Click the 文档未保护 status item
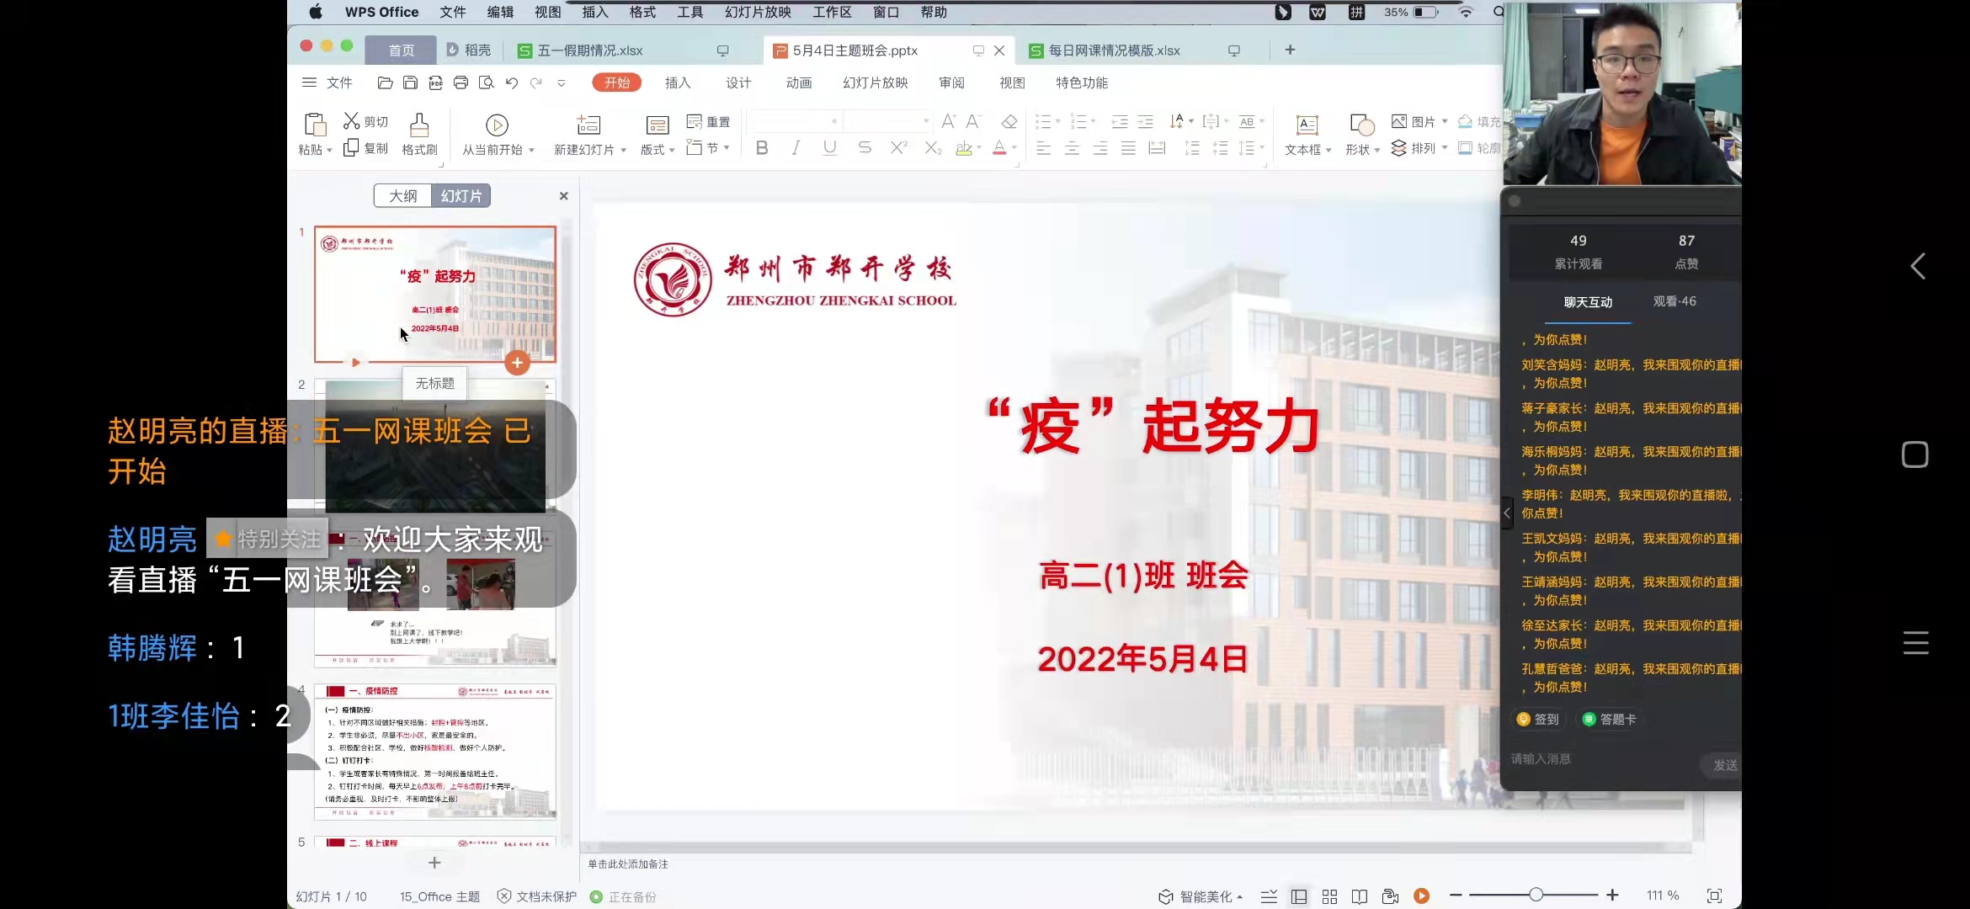This screenshot has height=909, width=1970. (537, 896)
